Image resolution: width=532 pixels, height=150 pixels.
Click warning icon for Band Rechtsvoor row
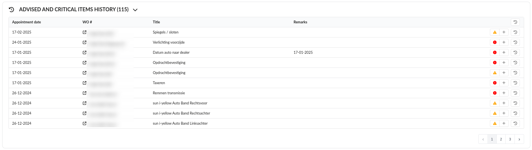click(495, 103)
